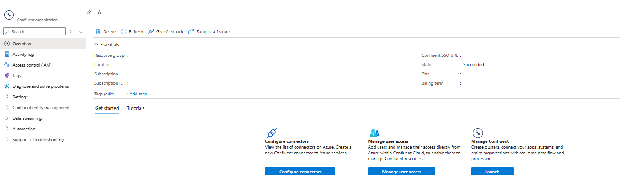Click the Succeeded status value
The image size is (620, 192).
pos(473,65)
